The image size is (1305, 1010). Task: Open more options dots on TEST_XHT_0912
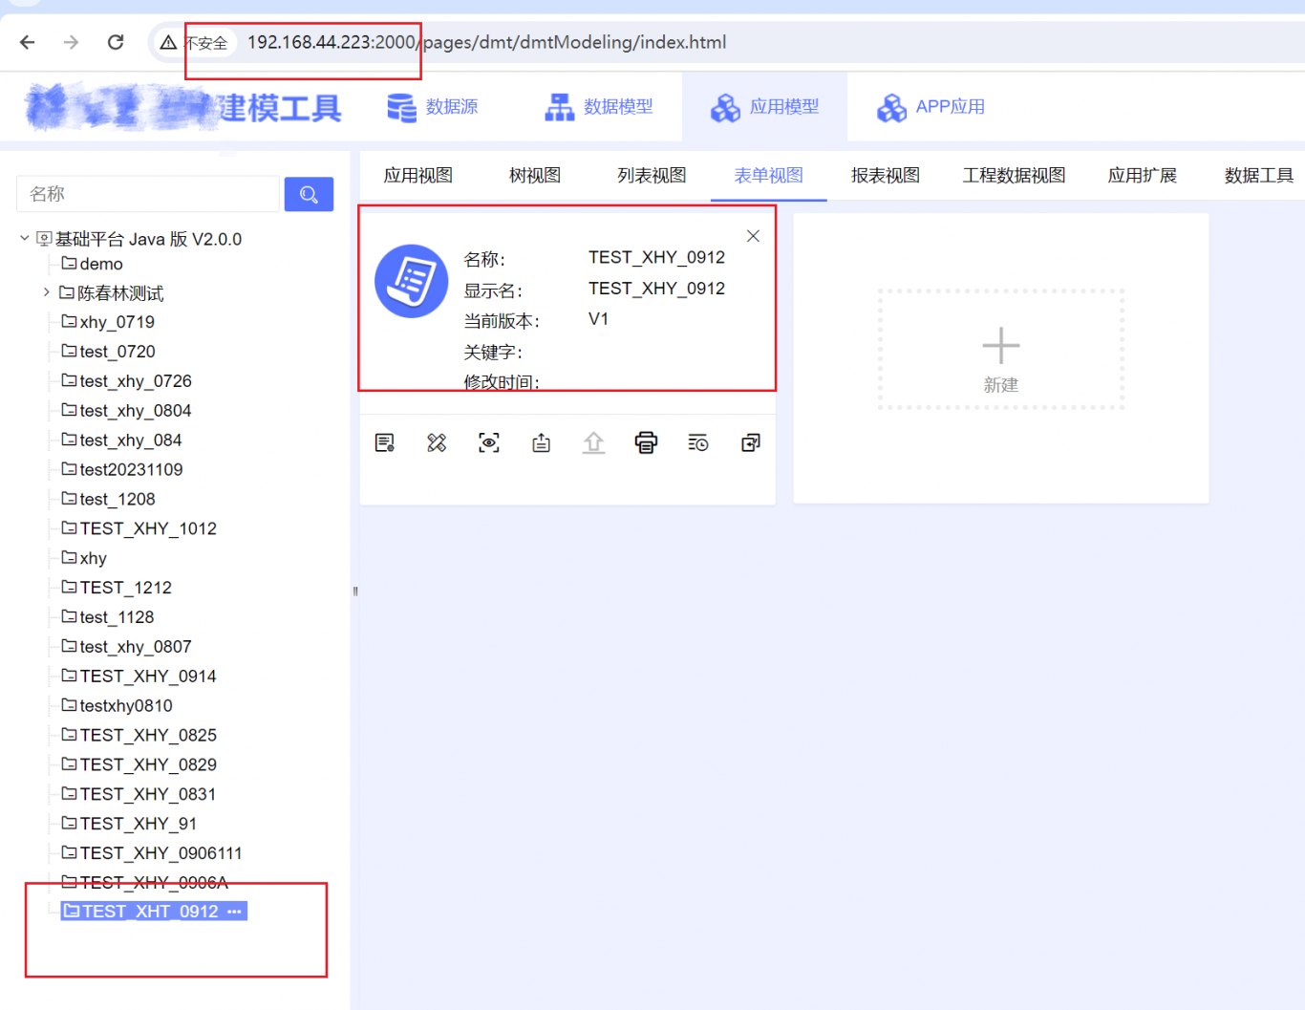point(235,912)
